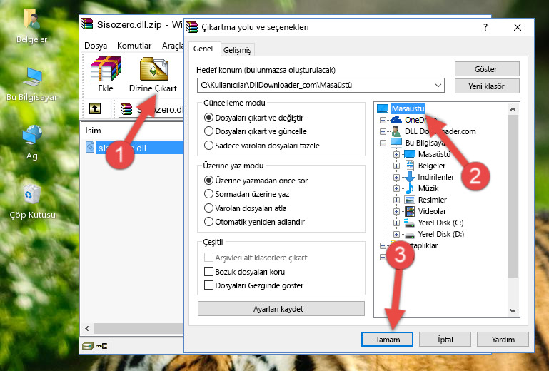The height and width of the screenshot is (371, 549).
Task: Open the Komutlar menu in WinRAR
Action: tap(134, 46)
